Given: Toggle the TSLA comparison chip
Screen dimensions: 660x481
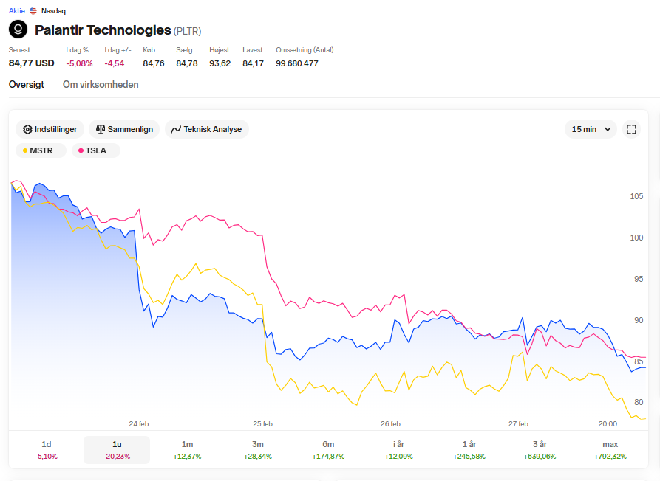Looking at the screenshot, I should coord(96,150).
